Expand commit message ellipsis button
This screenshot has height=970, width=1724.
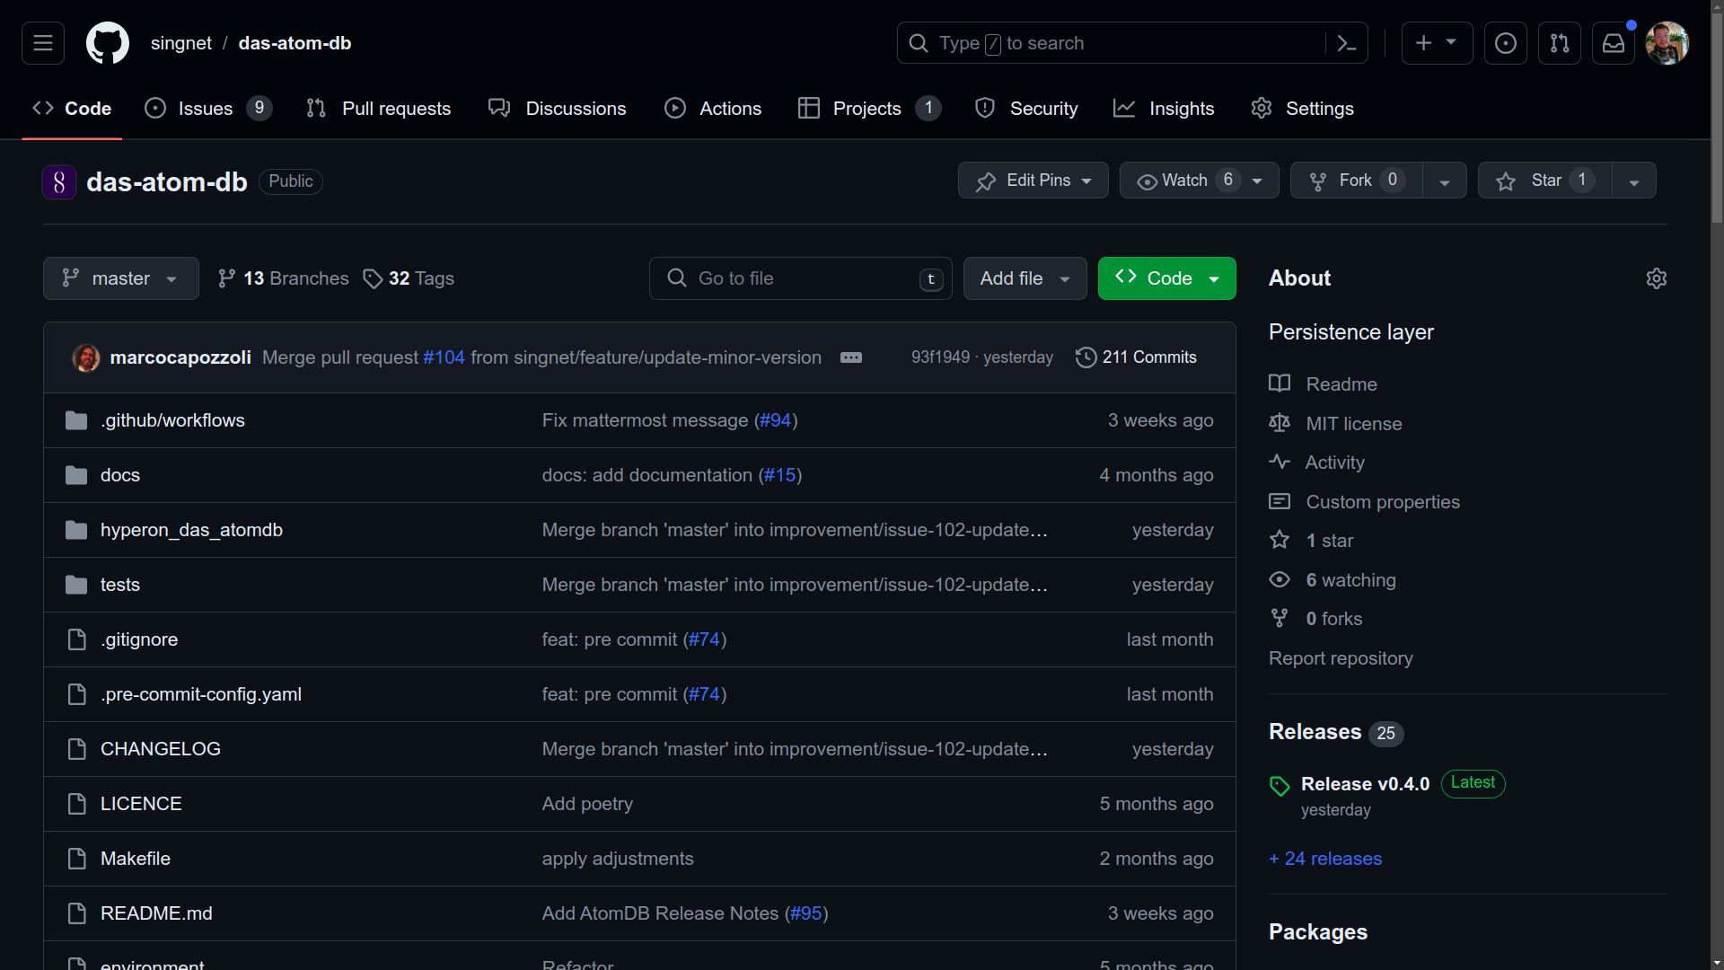click(851, 357)
